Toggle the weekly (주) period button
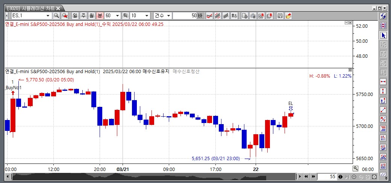 [x=83, y=16]
